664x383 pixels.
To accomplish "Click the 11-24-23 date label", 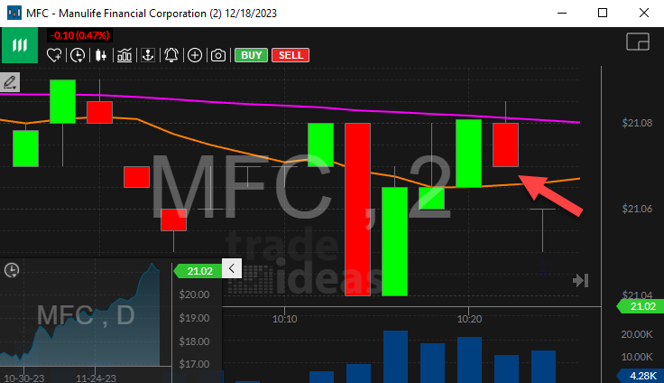I will [96, 378].
